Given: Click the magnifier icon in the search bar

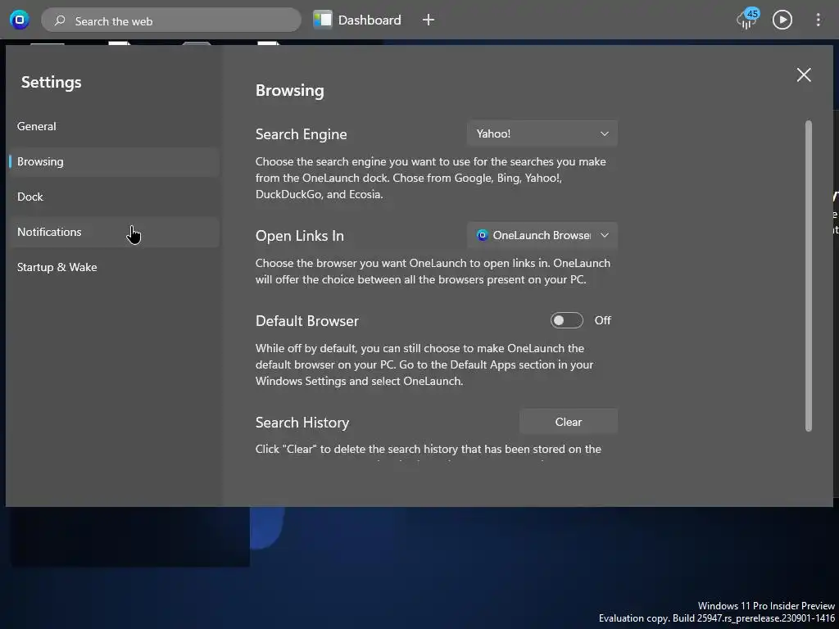Looking at the screenshot, I should pyautogui.click(x=60, y=20).
